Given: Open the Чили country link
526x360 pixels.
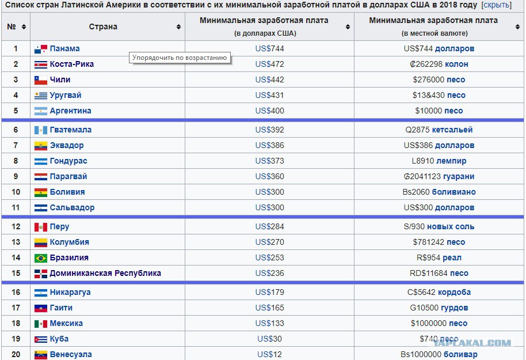Looking at the screenshot, I should pyautogui.click(x=60, y=79).
